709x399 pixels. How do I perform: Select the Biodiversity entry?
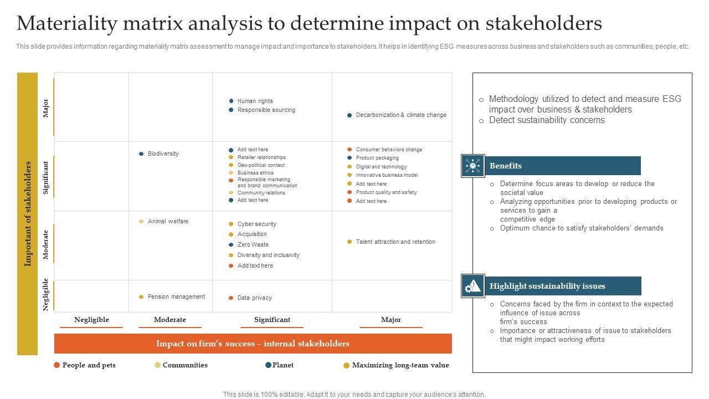coord(163,154)
